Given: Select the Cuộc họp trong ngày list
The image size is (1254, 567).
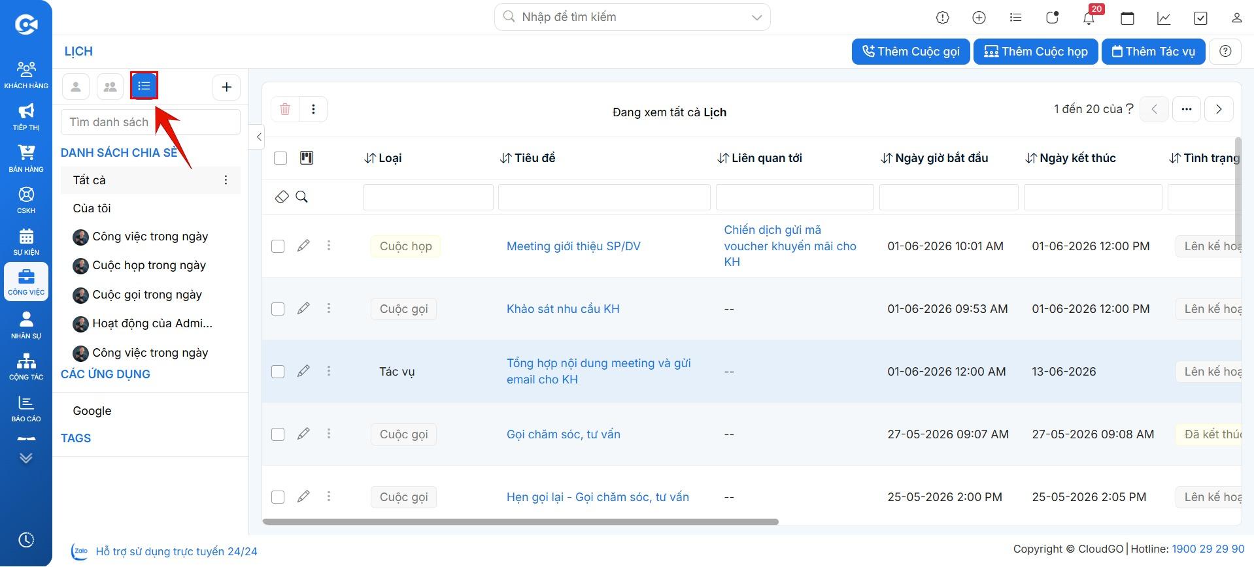Looking at the screenshot, I should (150, 265).
